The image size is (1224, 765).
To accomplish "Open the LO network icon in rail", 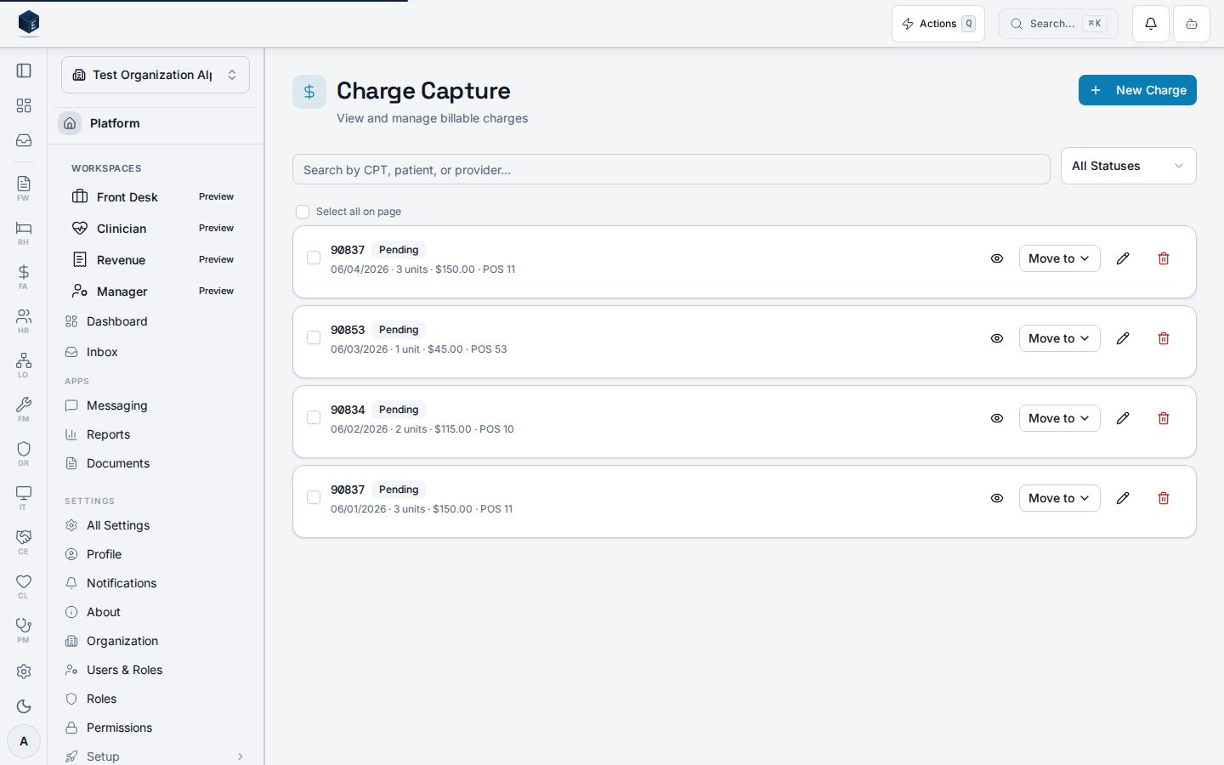I will [x=24, y=365].
